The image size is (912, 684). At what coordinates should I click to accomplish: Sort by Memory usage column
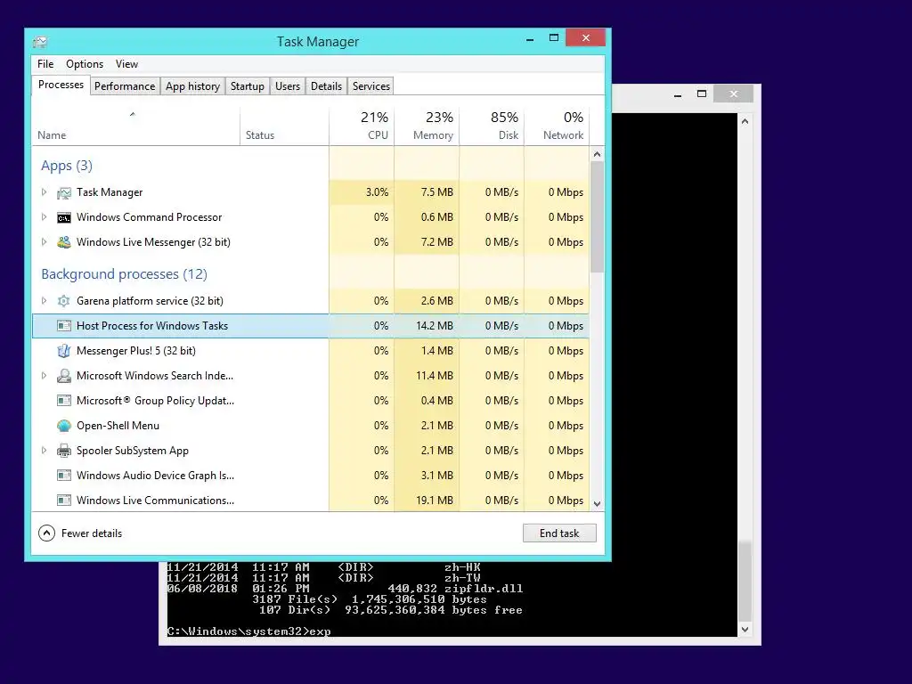click(x=427, y=126)
